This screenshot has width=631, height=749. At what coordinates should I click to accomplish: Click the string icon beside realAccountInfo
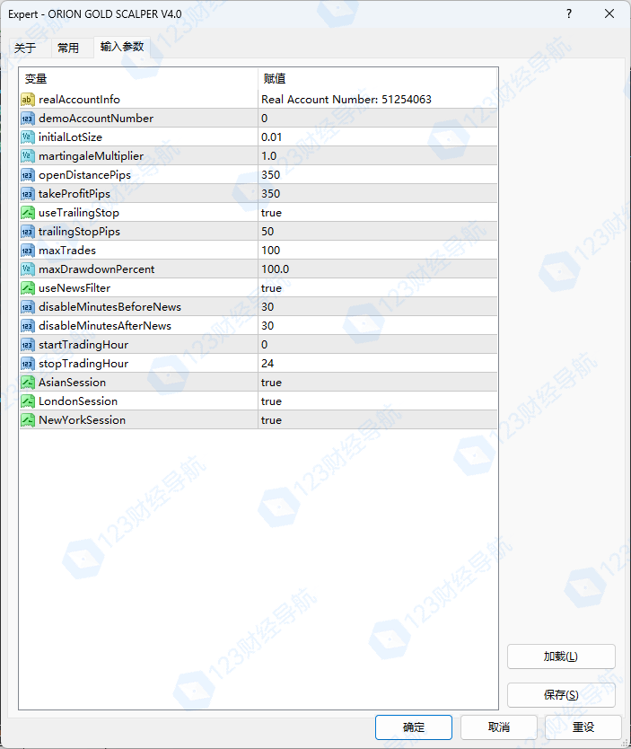[x=28, y=100]
